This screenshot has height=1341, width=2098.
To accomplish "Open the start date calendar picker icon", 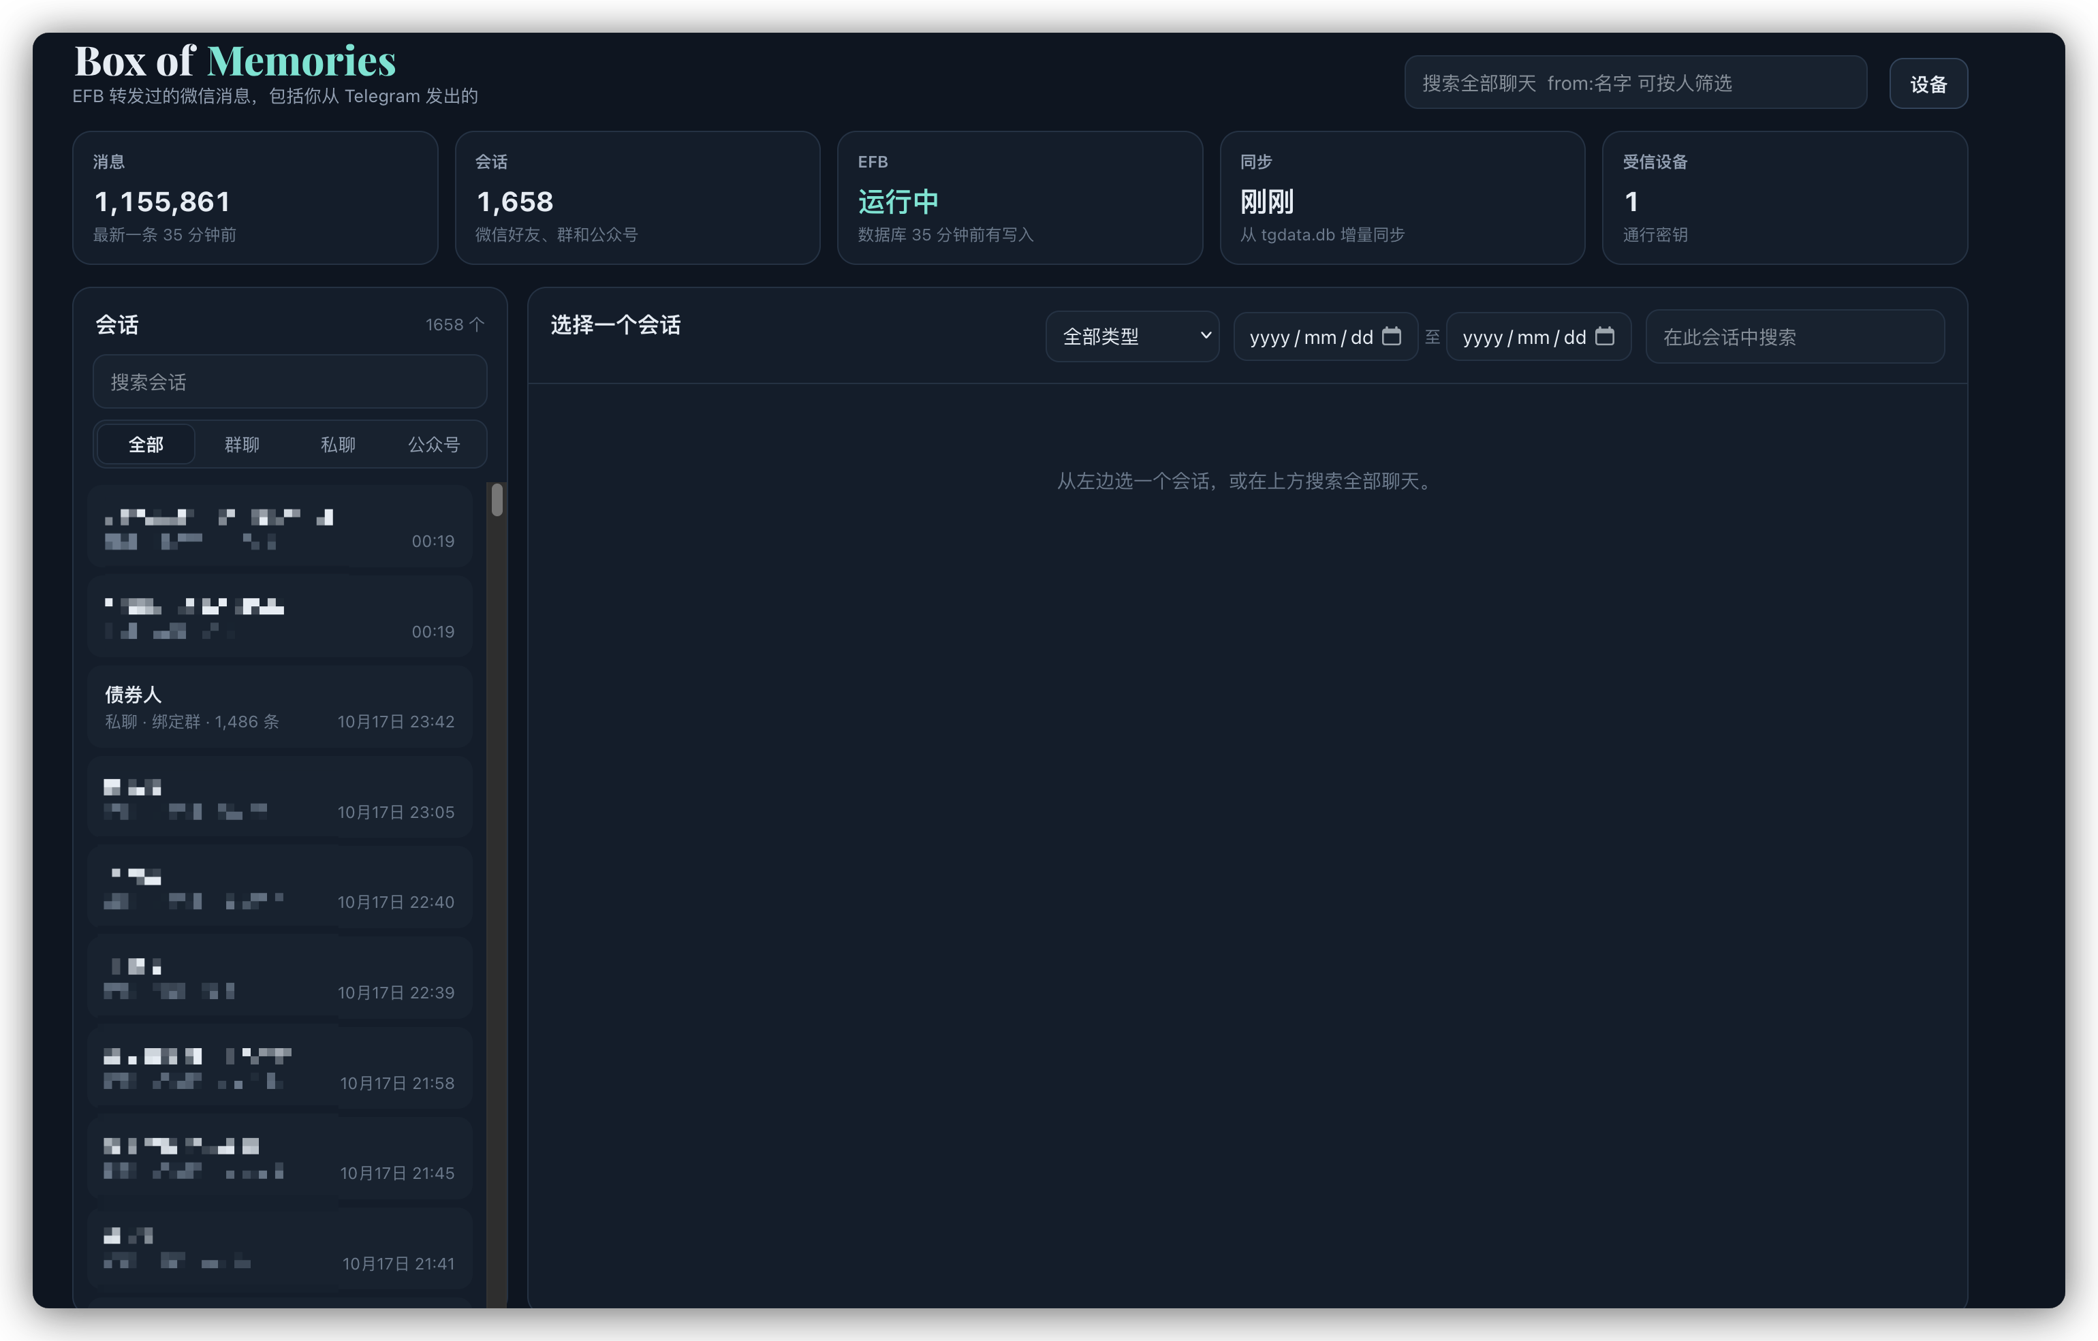I will [1392, 336].
